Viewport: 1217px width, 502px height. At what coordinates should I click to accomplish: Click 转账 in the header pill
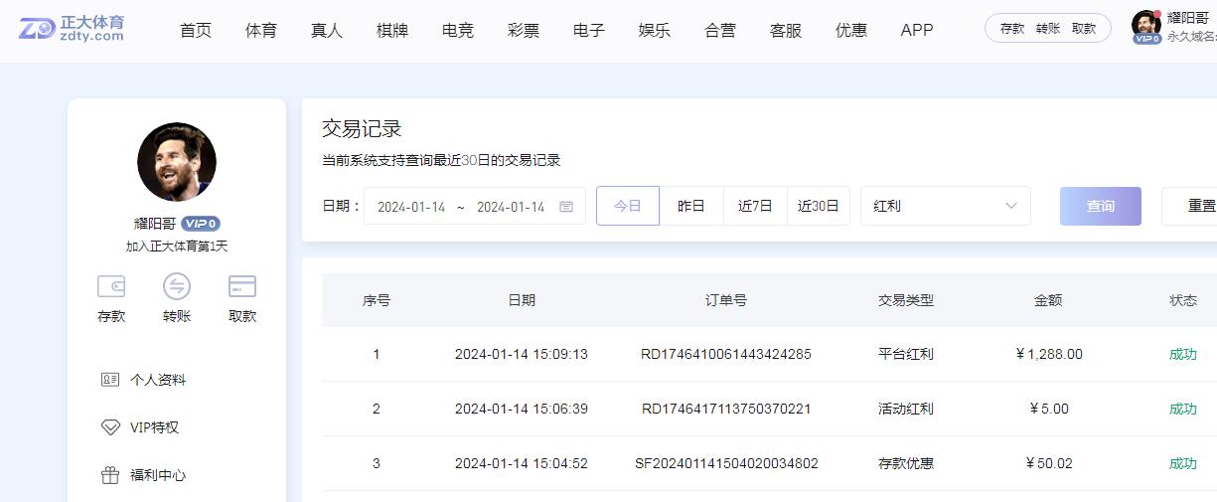(x=1048, y=29)
